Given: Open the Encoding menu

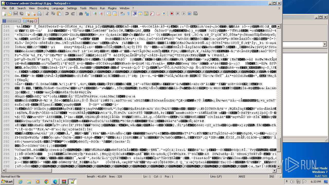Looking at the screenshot, I should point(43,8).
